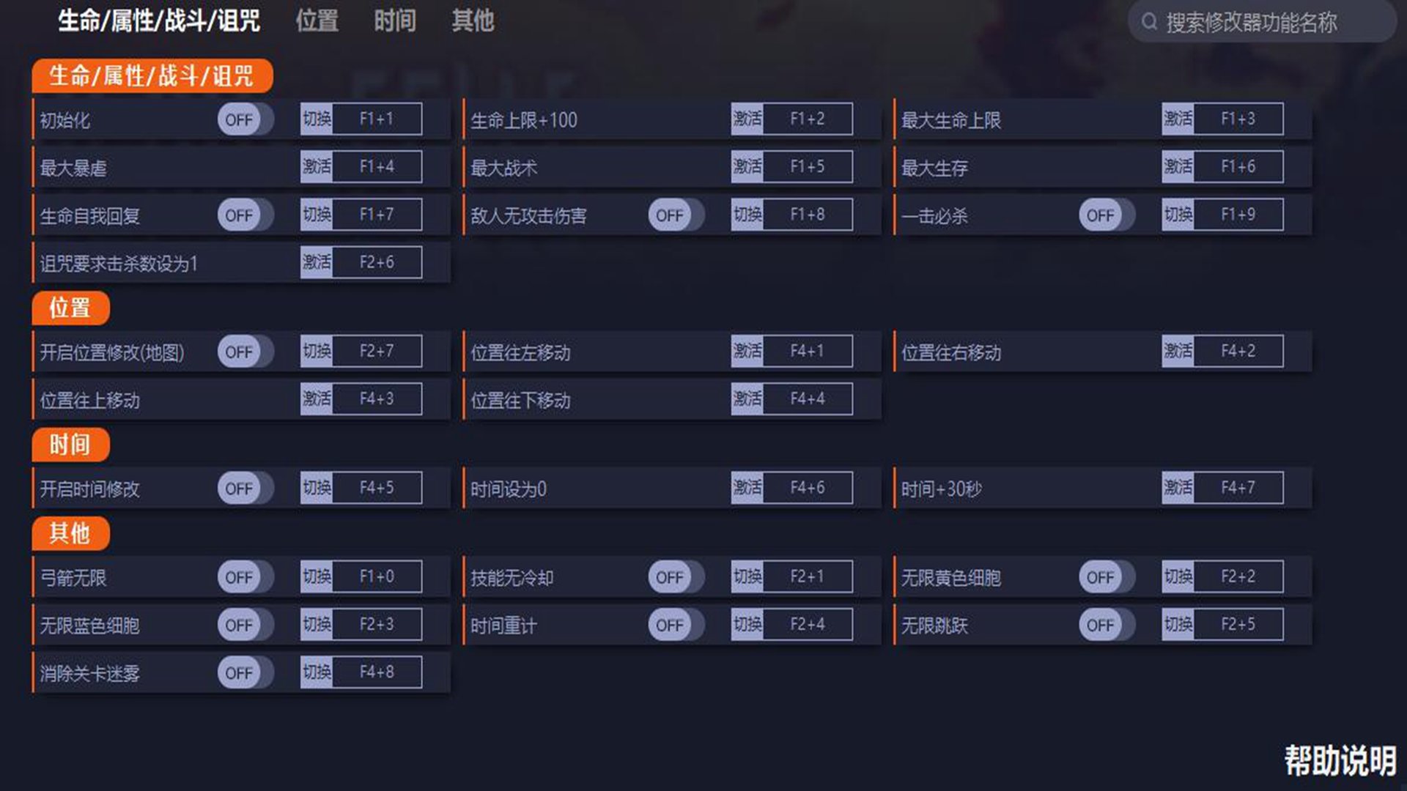Turn on 敌人无攻击伤害 switch
Image resolution: width=1407 pixels, height=791 pixels.
coord(676,215)
